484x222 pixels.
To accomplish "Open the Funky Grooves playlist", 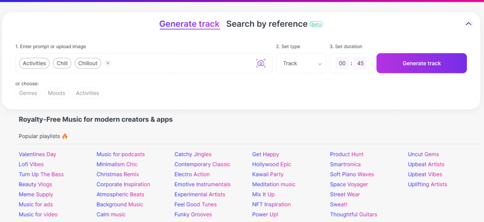I will point(193,214).
